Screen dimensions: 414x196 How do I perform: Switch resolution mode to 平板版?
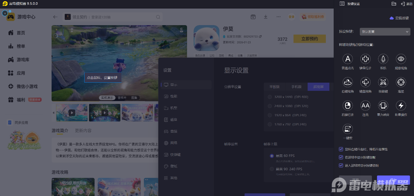point(275,87)
